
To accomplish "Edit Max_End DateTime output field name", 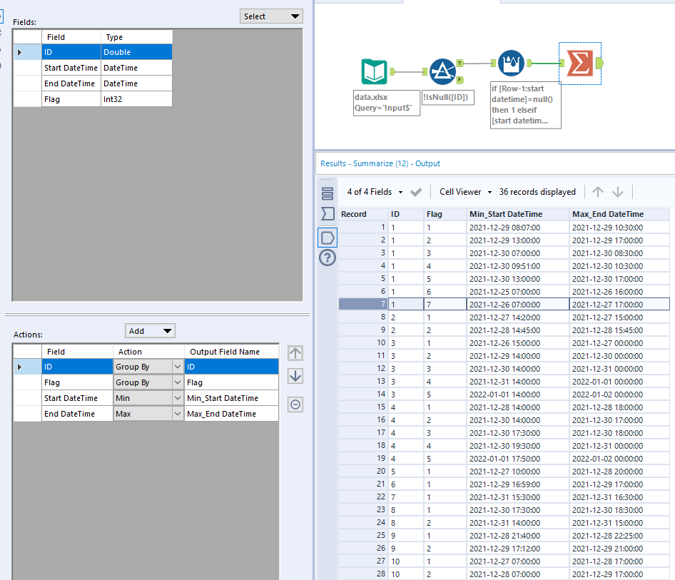I will coord(232,414).
